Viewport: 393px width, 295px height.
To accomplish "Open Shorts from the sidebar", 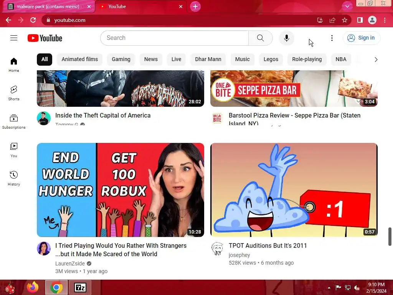I will pos(14,93).
